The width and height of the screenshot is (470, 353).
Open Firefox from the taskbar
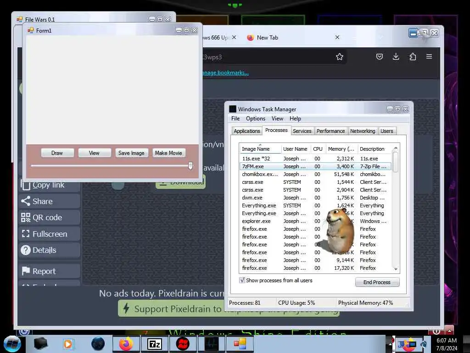(x=126, y=344)
